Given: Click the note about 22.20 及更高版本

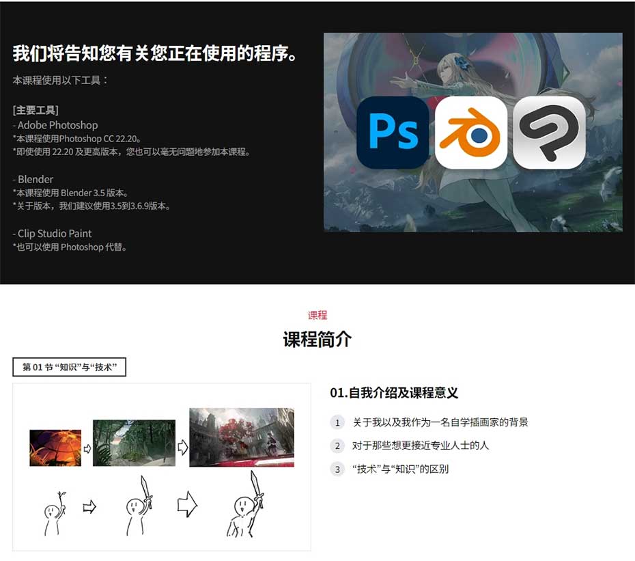Looking at the screenshot, I should [132, 152].
